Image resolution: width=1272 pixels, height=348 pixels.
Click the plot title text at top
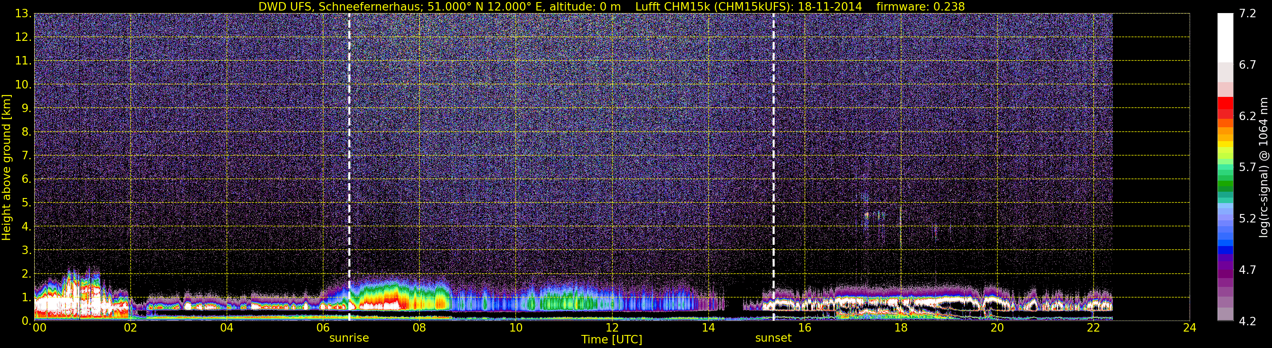point(611,6)
